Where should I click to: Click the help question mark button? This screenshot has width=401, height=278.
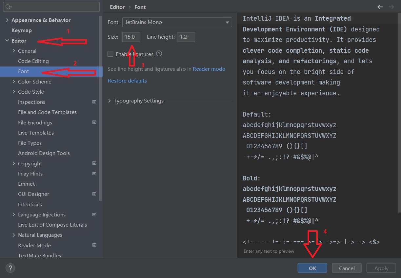coord(10,268)
